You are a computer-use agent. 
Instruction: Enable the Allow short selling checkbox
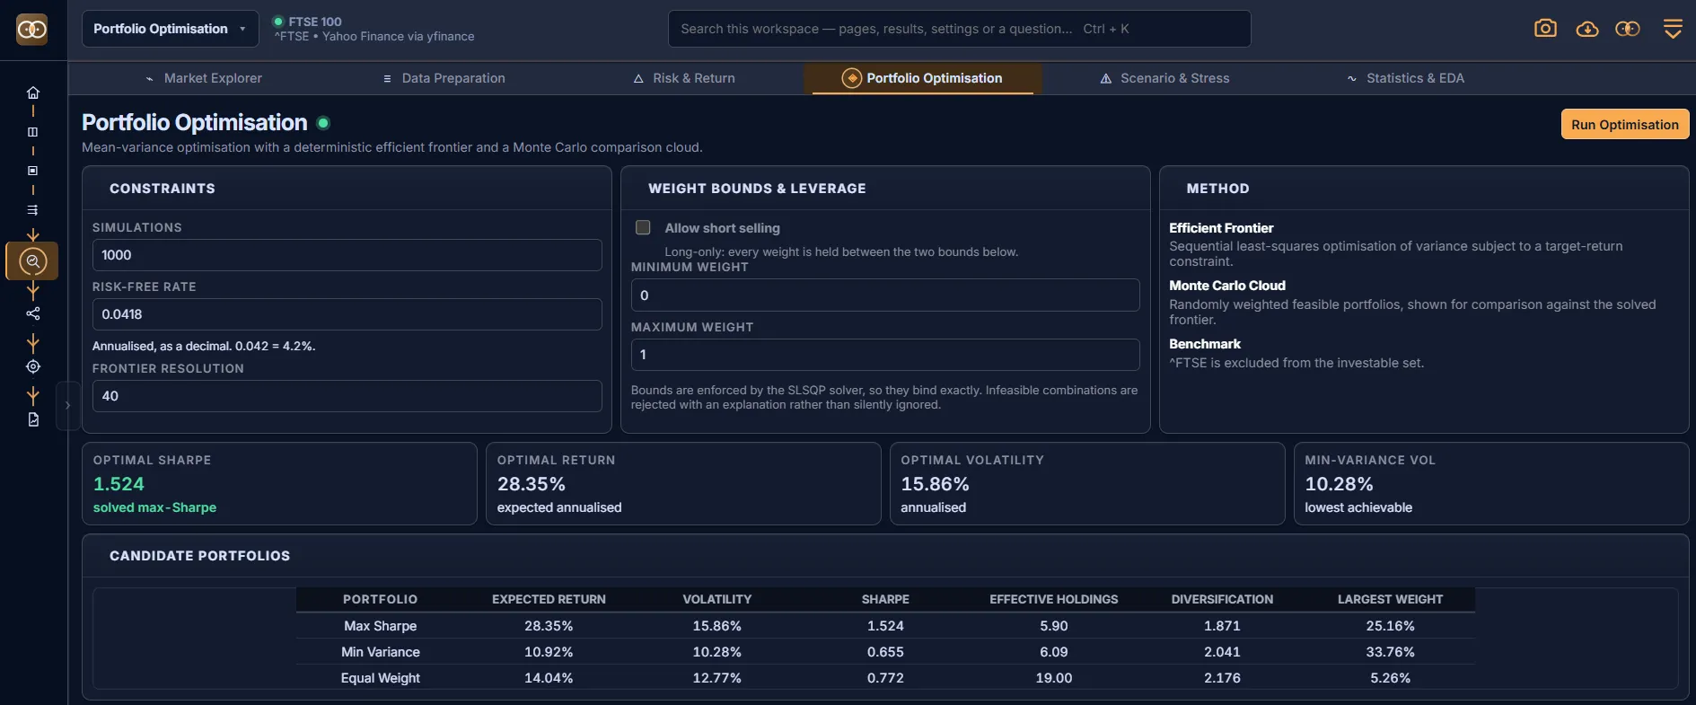pyautogui.click(x=643, y=227)
